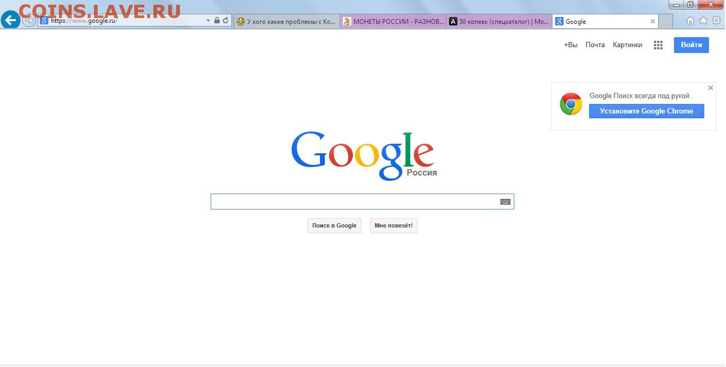Open favorites with the star icon
The image size is (726, 367).
pyautogui.click(x=703, y=21)
